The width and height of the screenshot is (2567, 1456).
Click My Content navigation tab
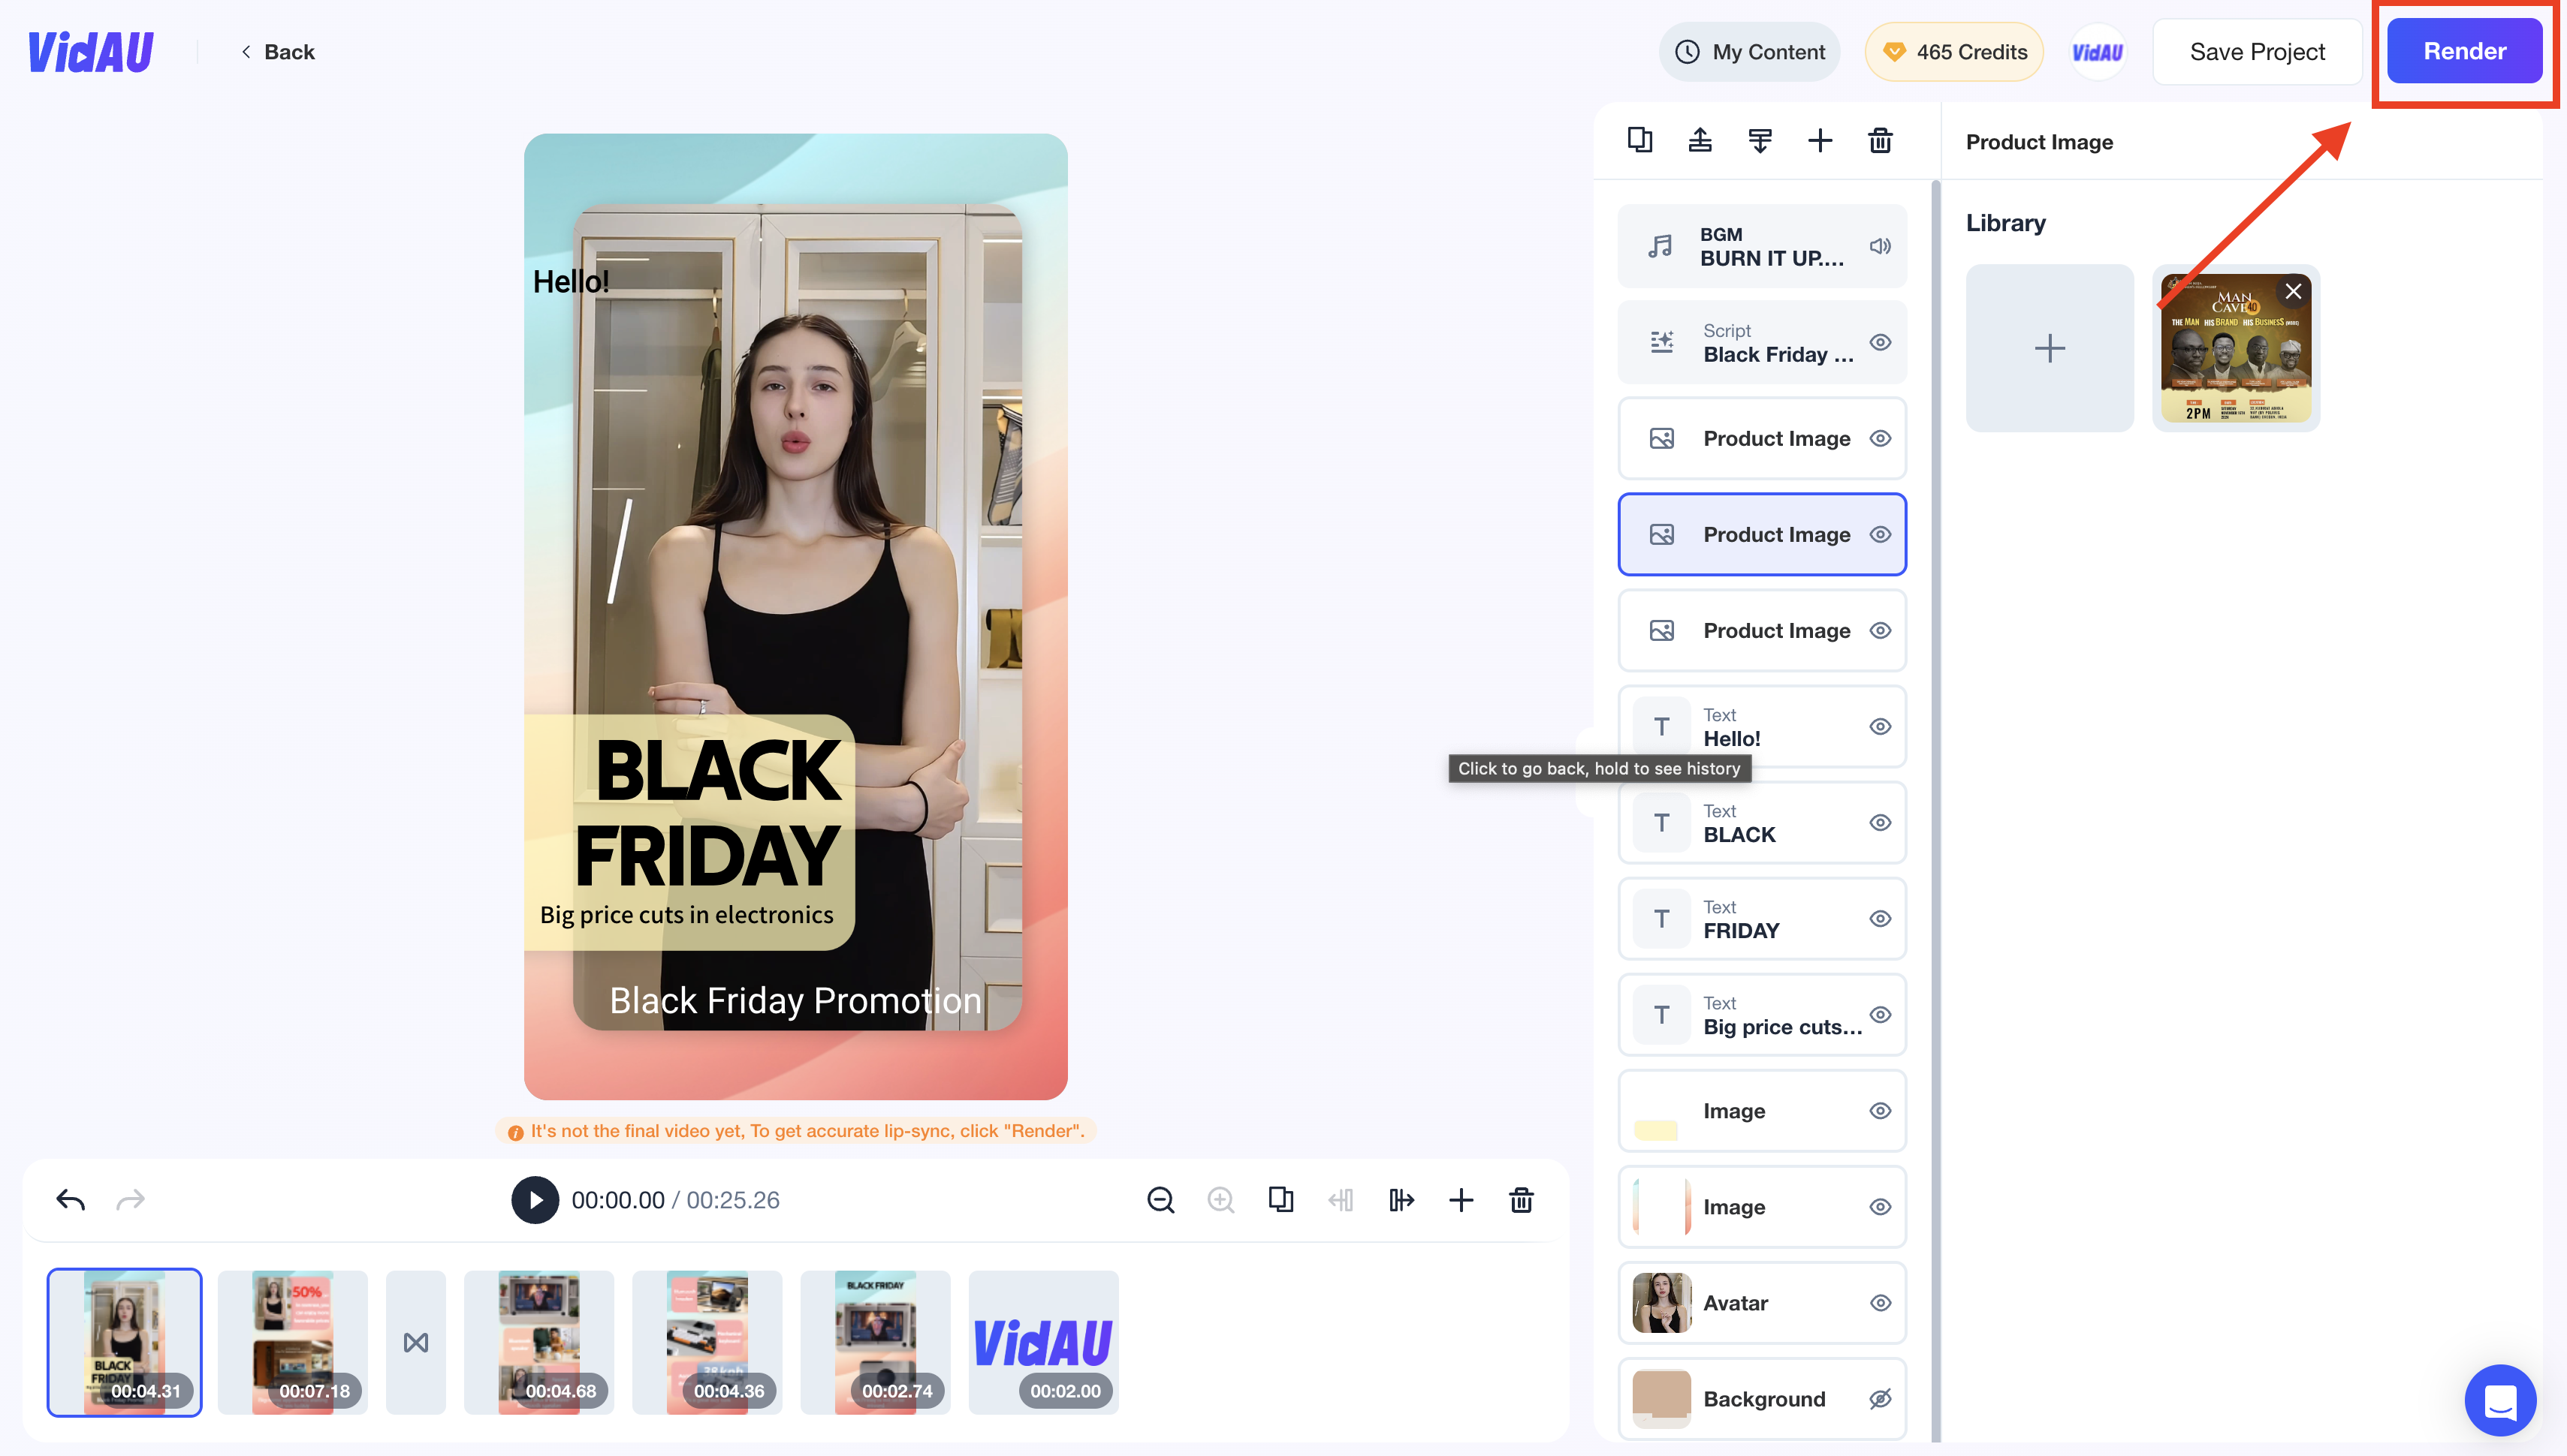[1751, 50]
